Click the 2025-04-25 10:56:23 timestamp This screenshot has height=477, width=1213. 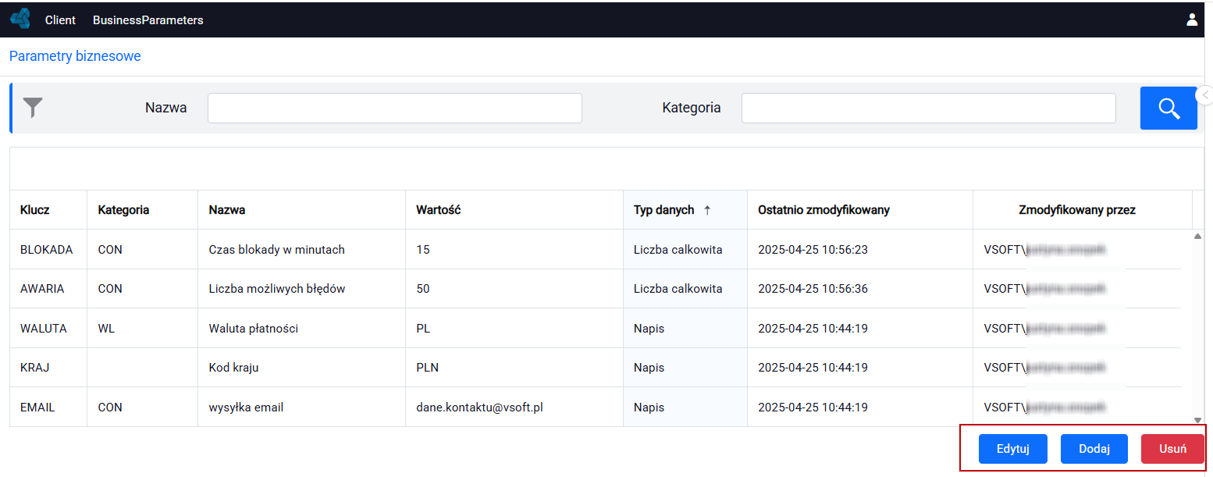click(813, 250)
